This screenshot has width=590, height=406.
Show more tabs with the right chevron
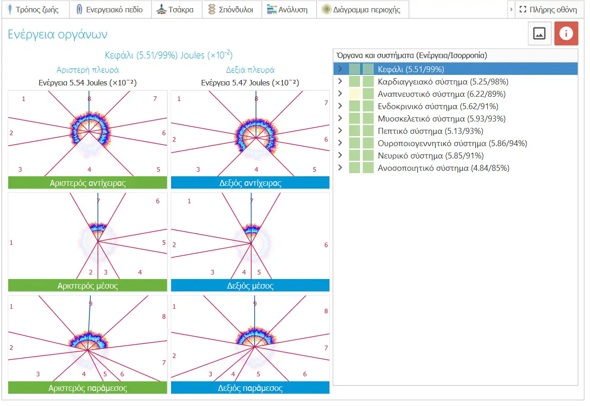coord(511,10)
